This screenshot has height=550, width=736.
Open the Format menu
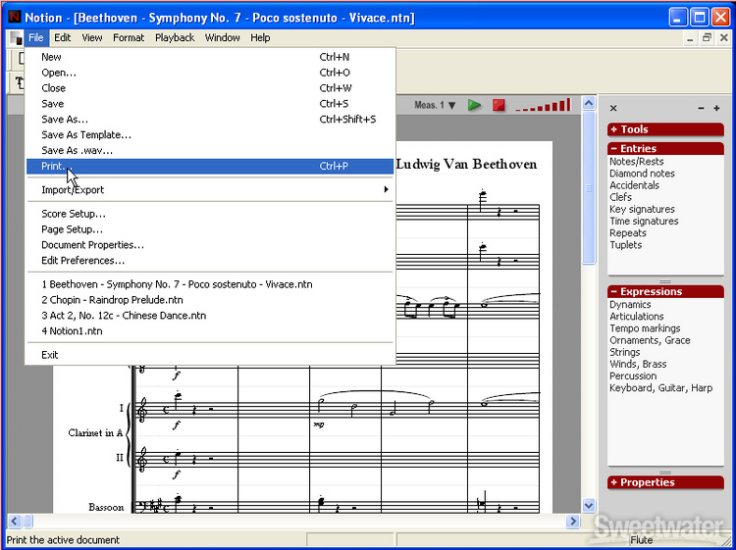(x=129, y=38)
